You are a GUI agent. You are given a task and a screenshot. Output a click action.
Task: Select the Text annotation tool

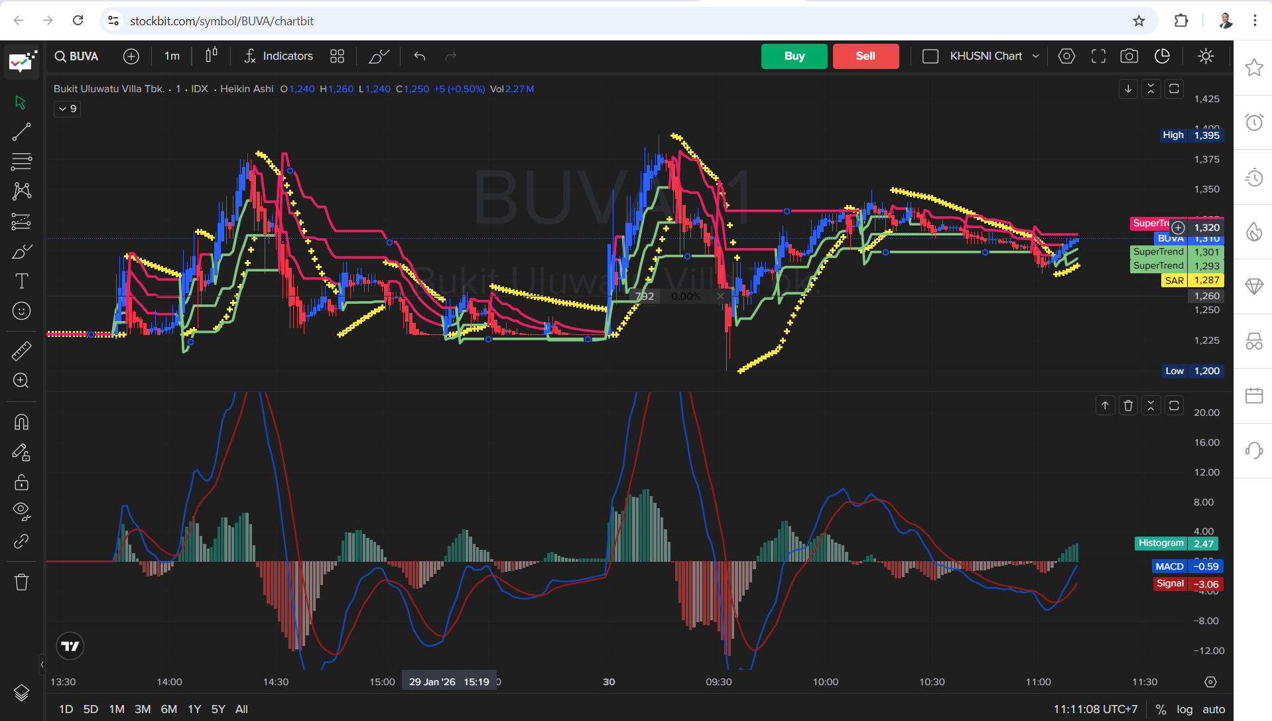21,281
